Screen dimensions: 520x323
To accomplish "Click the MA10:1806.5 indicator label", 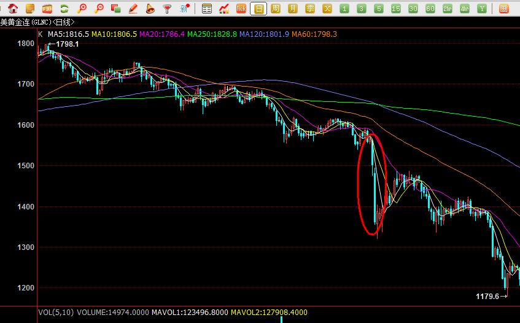I will point(114,34).
